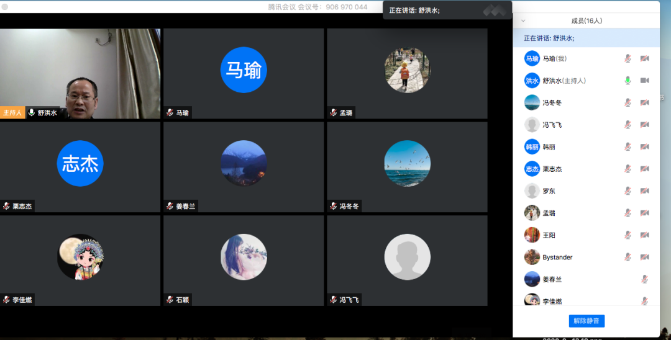Screen dimensions: 671x340
Task: Click the muted mic icon beside 冯冬冬
Action: pos(628,102)
